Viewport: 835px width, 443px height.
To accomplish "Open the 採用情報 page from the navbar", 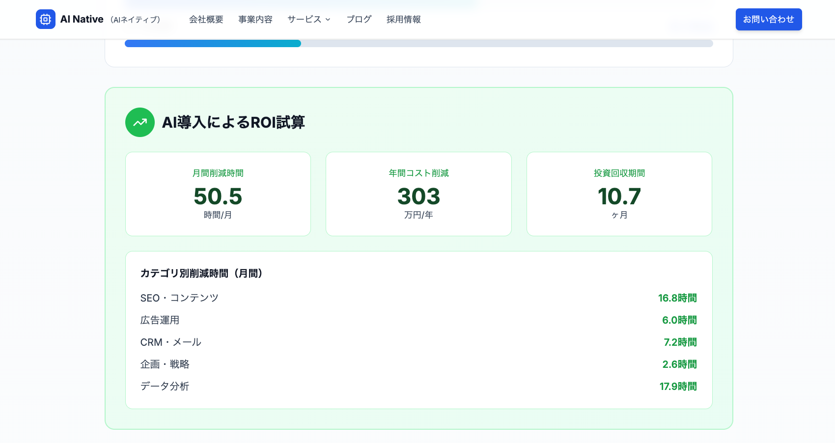I will tap(403, 20).
